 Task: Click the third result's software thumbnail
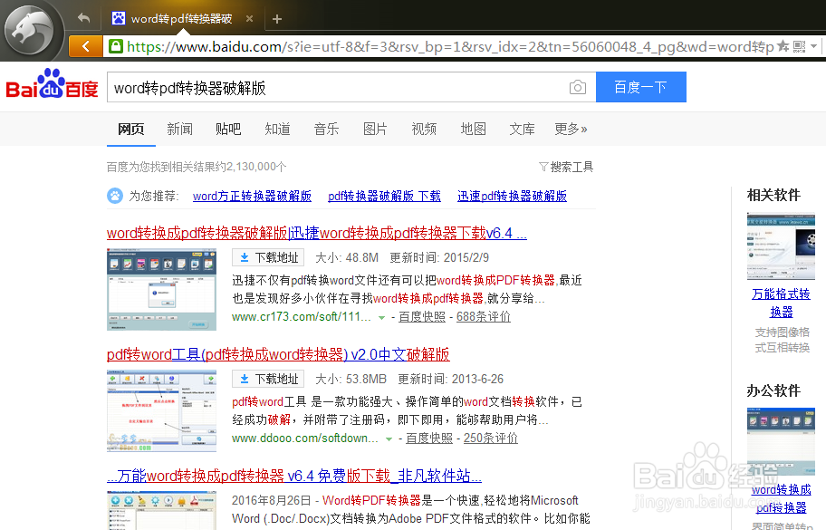point(161,510)
